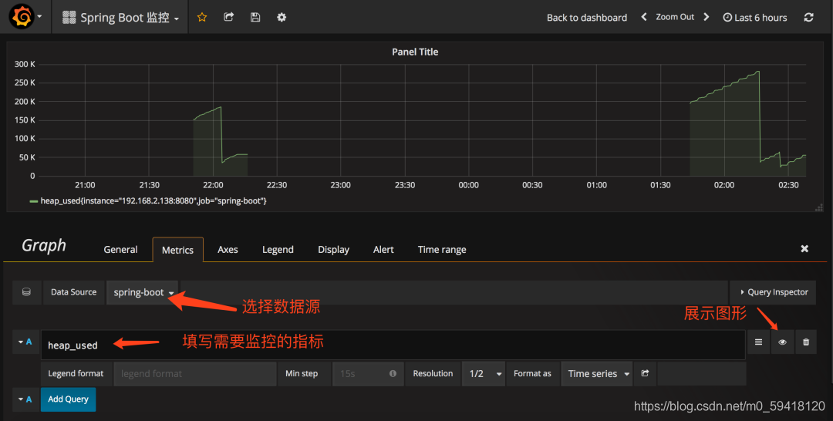Open the Last 6 hours time picker
Image resolution: width=833 pixels, height=421 pixels.
pyautogui.click(x=755, y=17)
